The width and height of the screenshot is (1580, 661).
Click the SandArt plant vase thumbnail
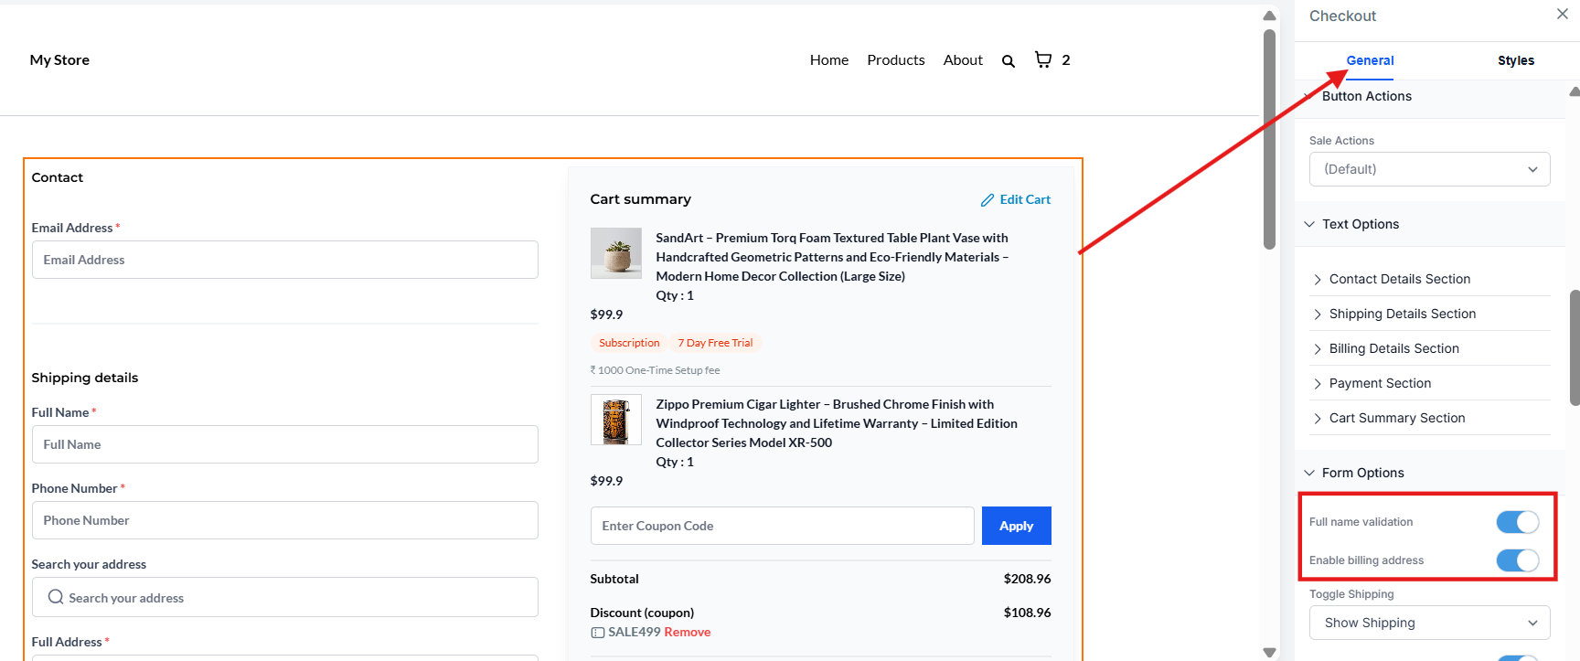click(615, 253)
